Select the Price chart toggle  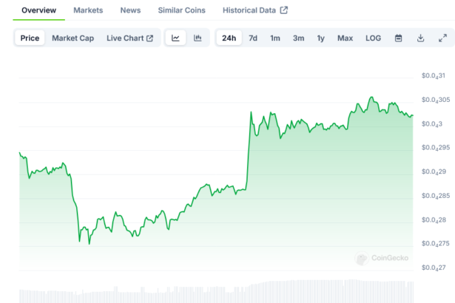[30, 38]
